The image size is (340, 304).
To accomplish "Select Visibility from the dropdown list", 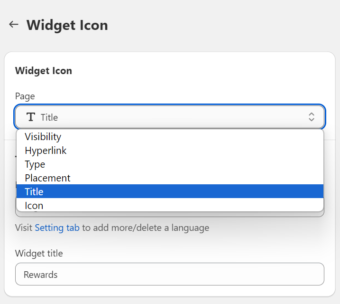I will click(43, 137).
